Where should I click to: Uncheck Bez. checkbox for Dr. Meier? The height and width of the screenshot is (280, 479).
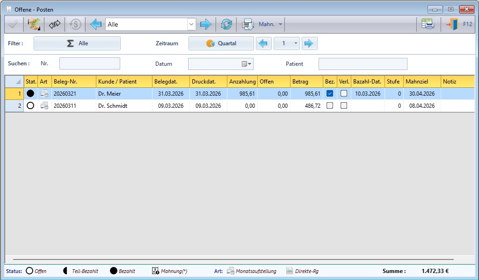point(330,93)
